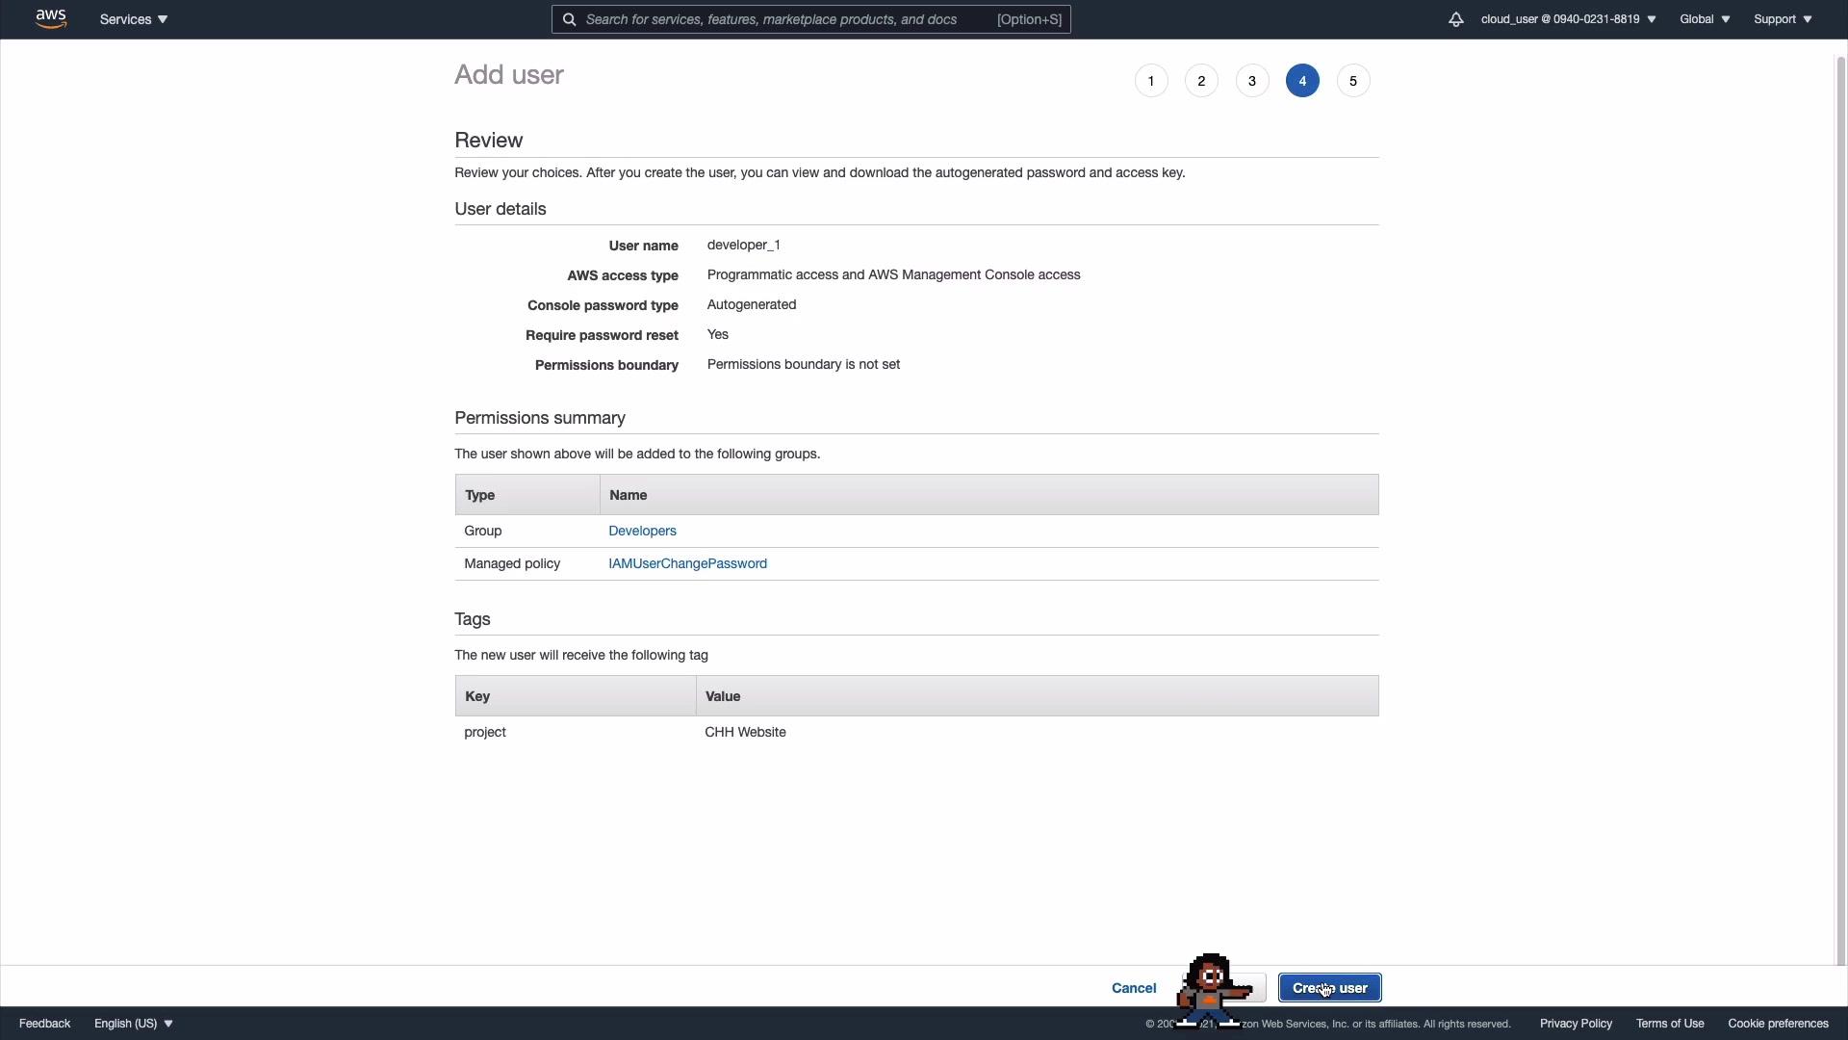Open the notifications bell icon
The width and height of the screenshot is (1848, 1040).
[1455, 19]
